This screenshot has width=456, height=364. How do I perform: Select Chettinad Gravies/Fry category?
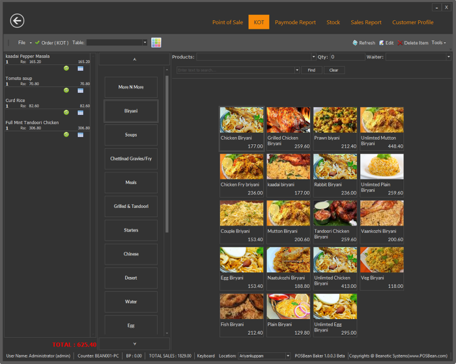coord(131,159)
